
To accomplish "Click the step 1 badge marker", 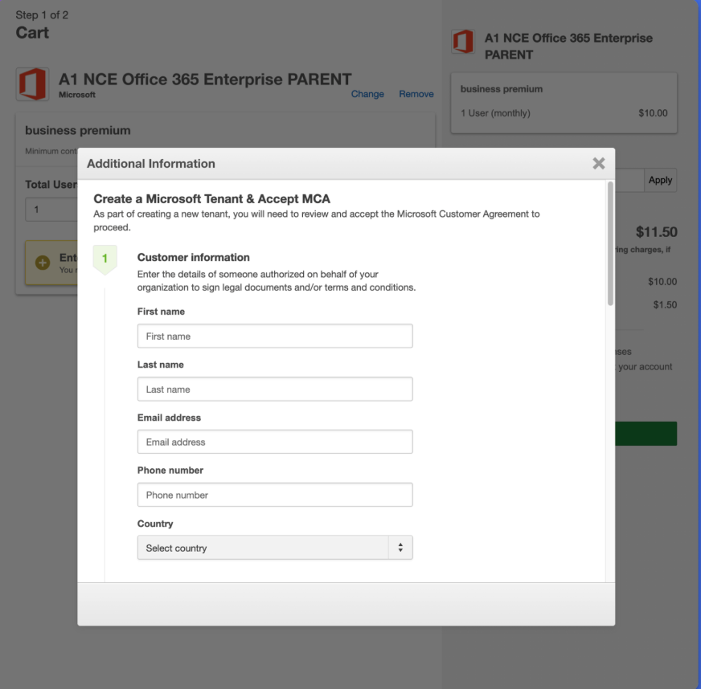I will 105,259.
